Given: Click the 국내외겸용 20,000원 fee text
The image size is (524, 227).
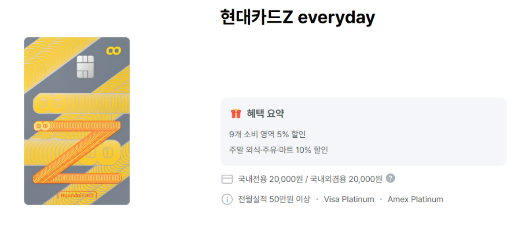Looking at the screenshot, I should pyautogui.click(x=345, y=179).
